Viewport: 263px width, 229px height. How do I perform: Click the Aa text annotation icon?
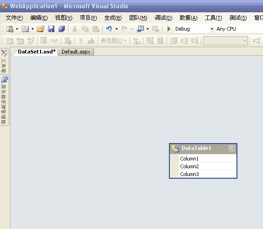[137, 41]
